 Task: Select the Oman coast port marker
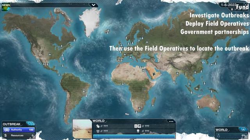click(161, 74)
